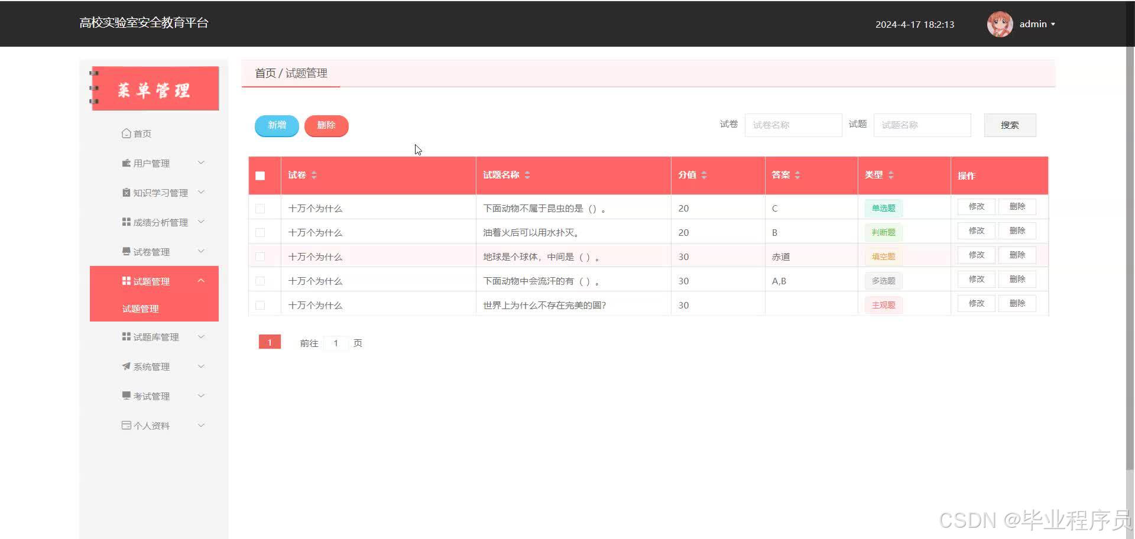1135x539 pixels.
Task: Click the home icon beside 首页 in sidebar
Action: [x=126, y=134]
